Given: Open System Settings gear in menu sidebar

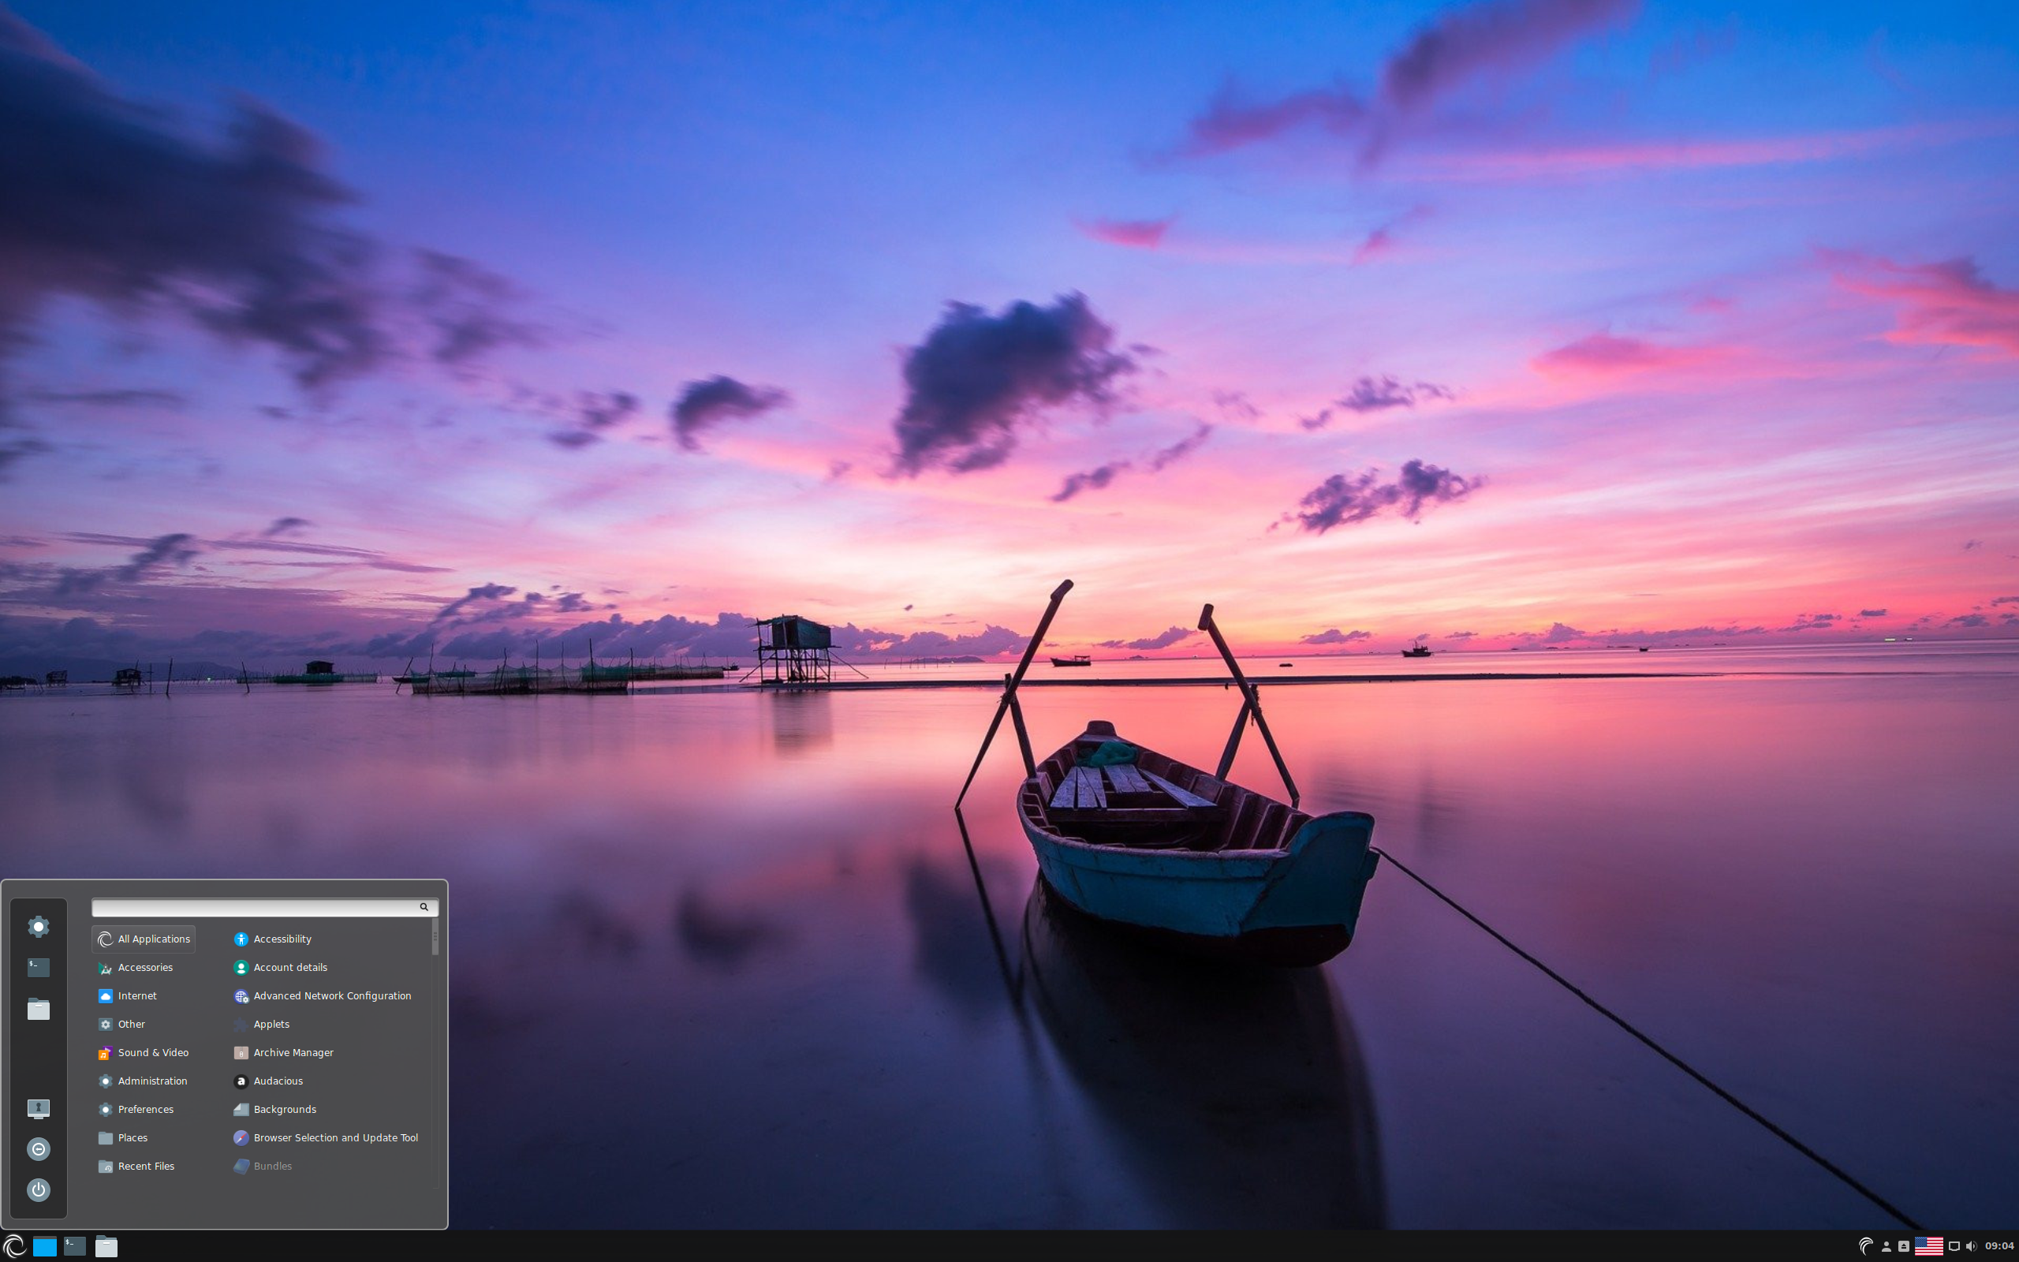Looking at the screenshot, I should point(39,927).
